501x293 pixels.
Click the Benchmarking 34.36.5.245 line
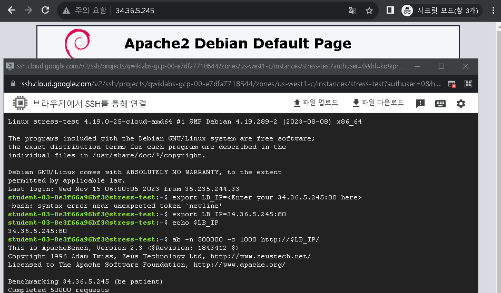pos(85,281)
